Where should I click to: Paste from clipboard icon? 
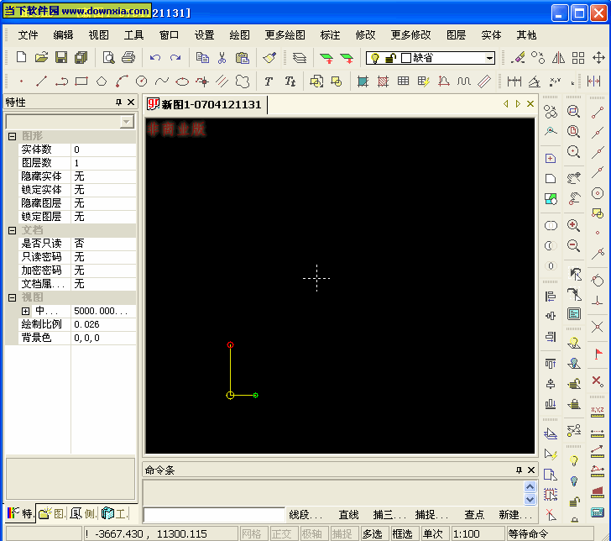[242, 58]
